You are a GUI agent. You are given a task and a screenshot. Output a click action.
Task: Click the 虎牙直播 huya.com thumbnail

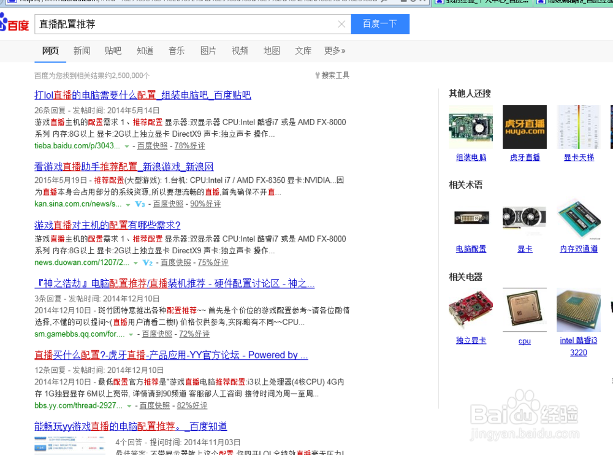(x=525, y=127)
